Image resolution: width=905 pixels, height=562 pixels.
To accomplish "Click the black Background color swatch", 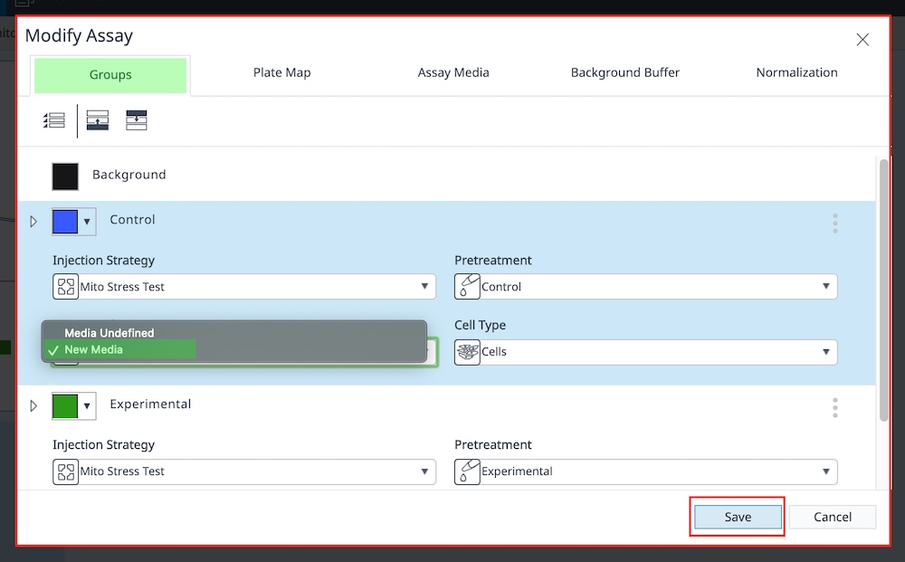I will click(65, 176).
